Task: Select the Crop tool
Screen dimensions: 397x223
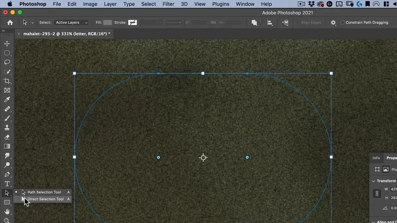Action: [x=7, y=81]
